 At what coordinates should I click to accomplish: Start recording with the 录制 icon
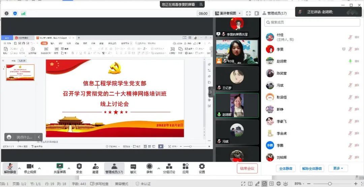click(149, 166)
